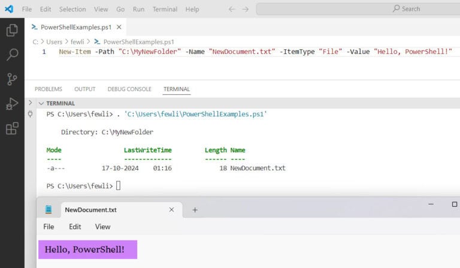The image size is (460, 268).
Task: Click the "C:\MyNewFolder" string in code
Action: [150, 52]
